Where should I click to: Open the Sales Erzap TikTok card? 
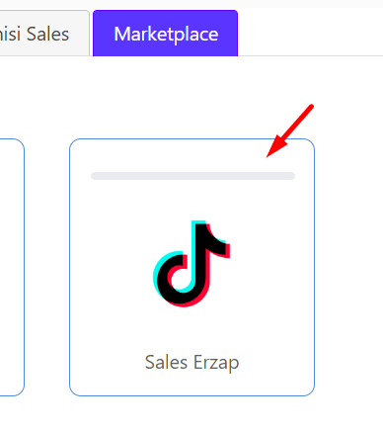[x=191, y=267]
